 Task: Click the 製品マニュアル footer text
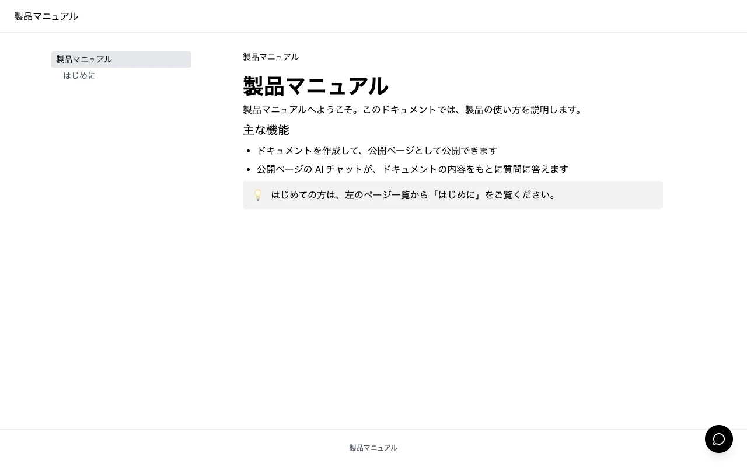coord(373,448)
